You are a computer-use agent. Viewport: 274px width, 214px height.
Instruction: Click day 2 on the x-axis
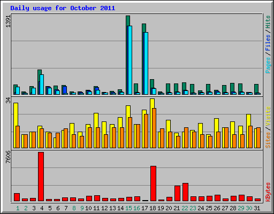(x=26, y=208)
